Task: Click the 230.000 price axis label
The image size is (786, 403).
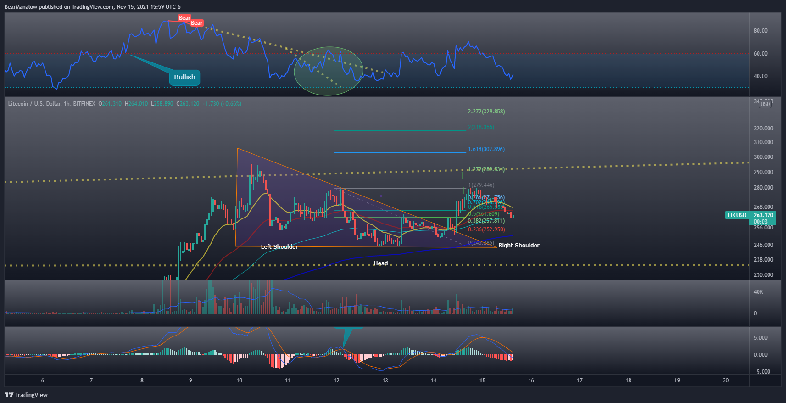Action: (763, 275)
